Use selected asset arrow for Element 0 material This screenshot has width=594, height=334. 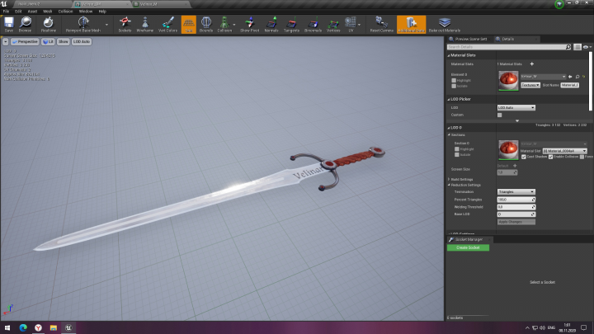pos(570,77)
